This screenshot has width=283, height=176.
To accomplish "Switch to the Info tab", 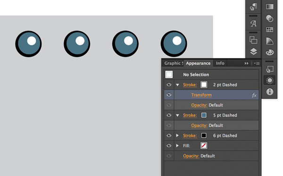I will pyautogui.click(x=220, y=63).
